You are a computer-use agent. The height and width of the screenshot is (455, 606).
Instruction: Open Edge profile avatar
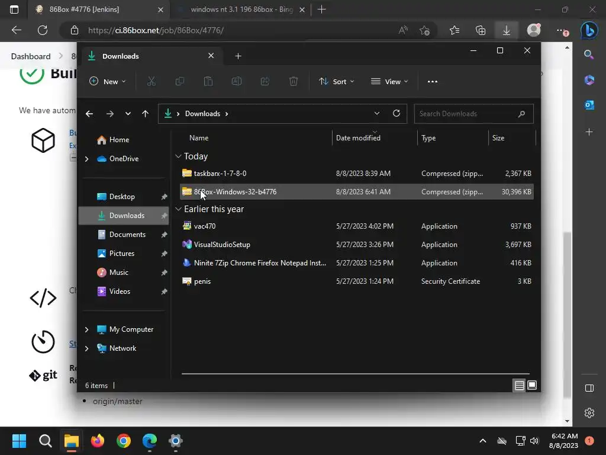pyautogui.click(x=534, y=30)
